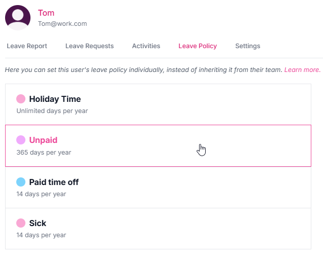This screenshot has width=323, height=258.
Task: Click the pink Sick color dot
Action: coord(21,223)
